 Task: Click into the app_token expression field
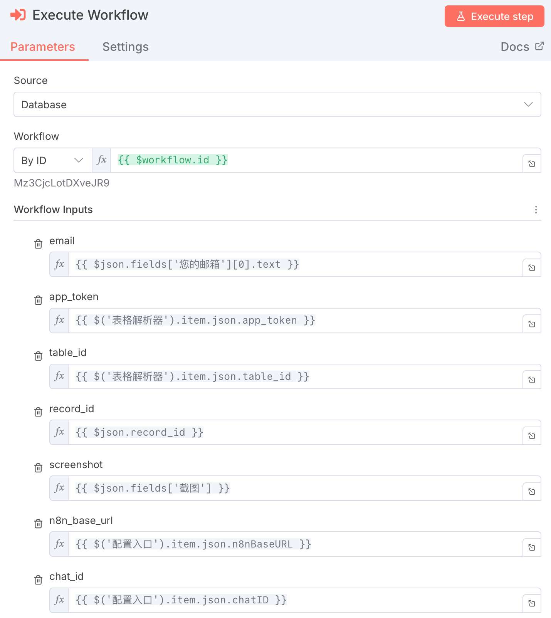[293, 321]
